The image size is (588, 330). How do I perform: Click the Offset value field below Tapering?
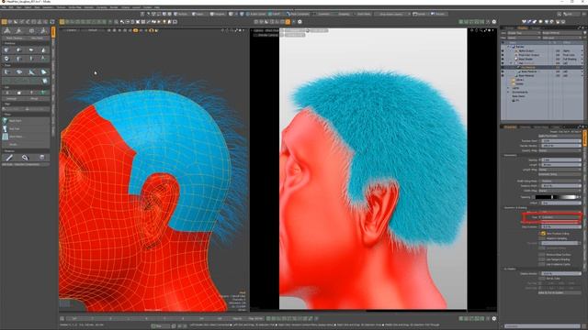point(561,203)
